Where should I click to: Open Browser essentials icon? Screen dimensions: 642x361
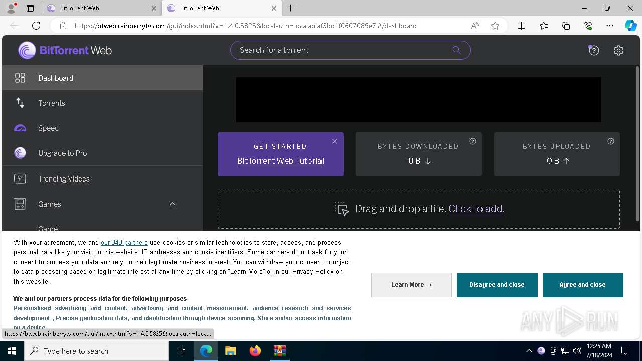coord(588,26)
